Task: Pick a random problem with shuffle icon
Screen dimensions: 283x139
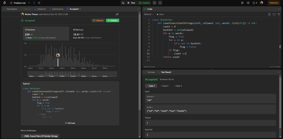Action: pyautogui.click(x=39, y=3)
